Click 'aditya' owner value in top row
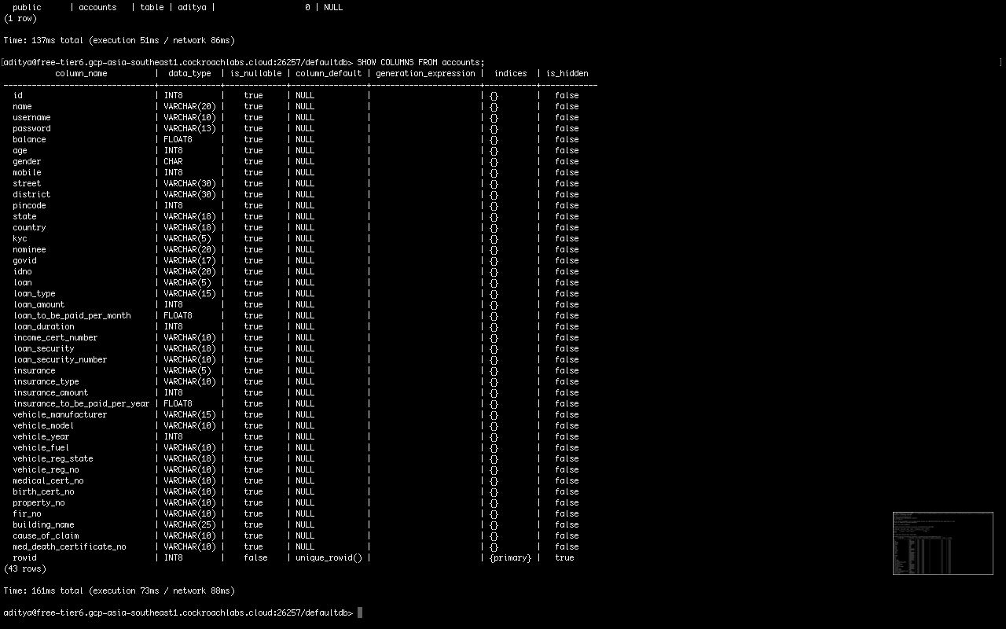This screenshot has width=1006, height=629. (192, 7)
